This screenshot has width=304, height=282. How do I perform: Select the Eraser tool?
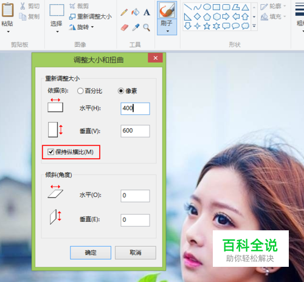[125, 27]
